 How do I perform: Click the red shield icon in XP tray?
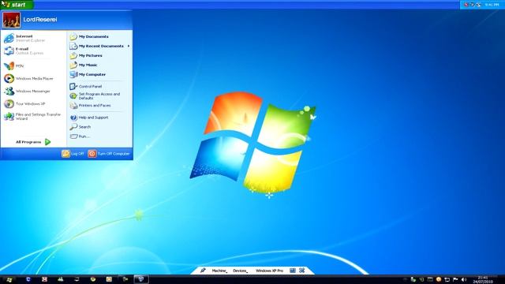[x=466, y=5]
